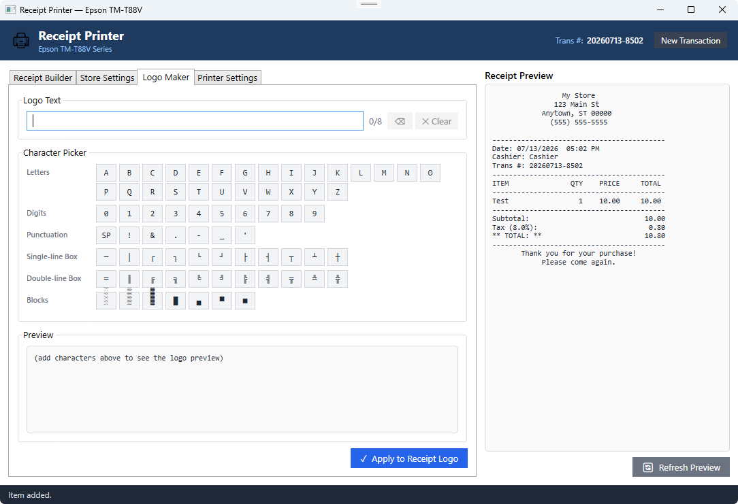This screenshot has height=504, width=738.
Task: Insert single-line vertical bar character
Action: (x=129, y=257)
